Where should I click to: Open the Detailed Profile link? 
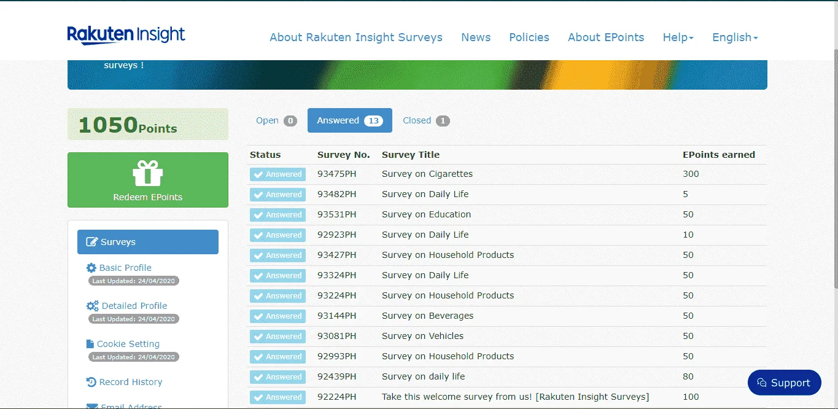(x=134, y=306)
